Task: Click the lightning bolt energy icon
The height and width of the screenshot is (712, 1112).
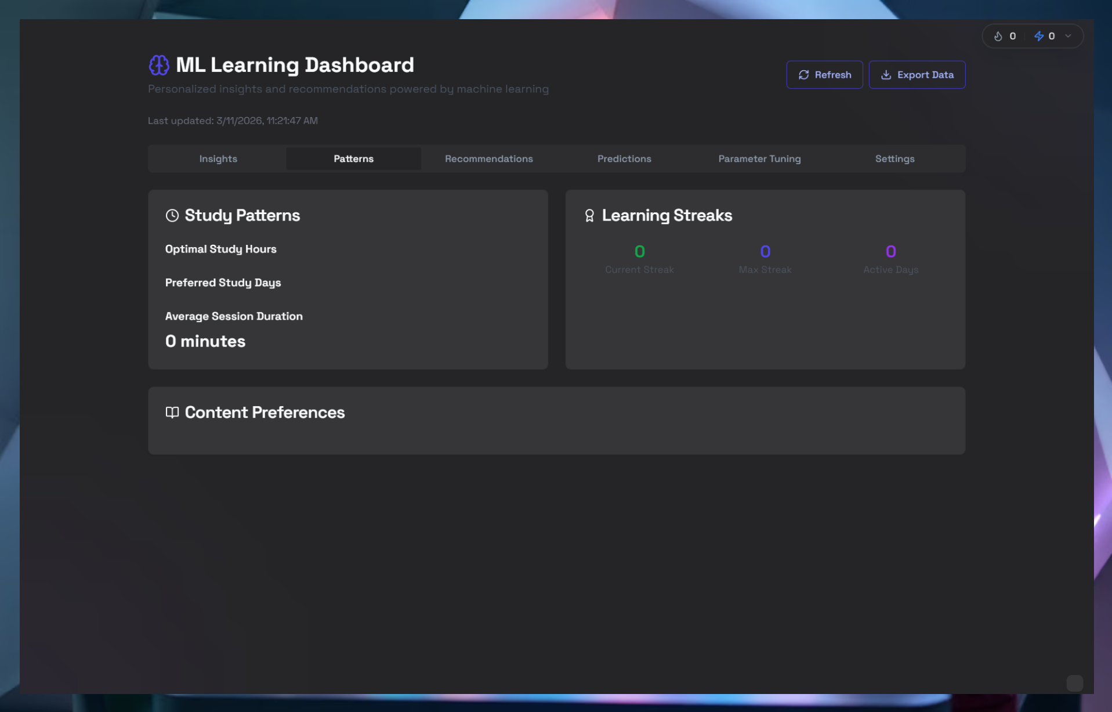Action: 1038,36
